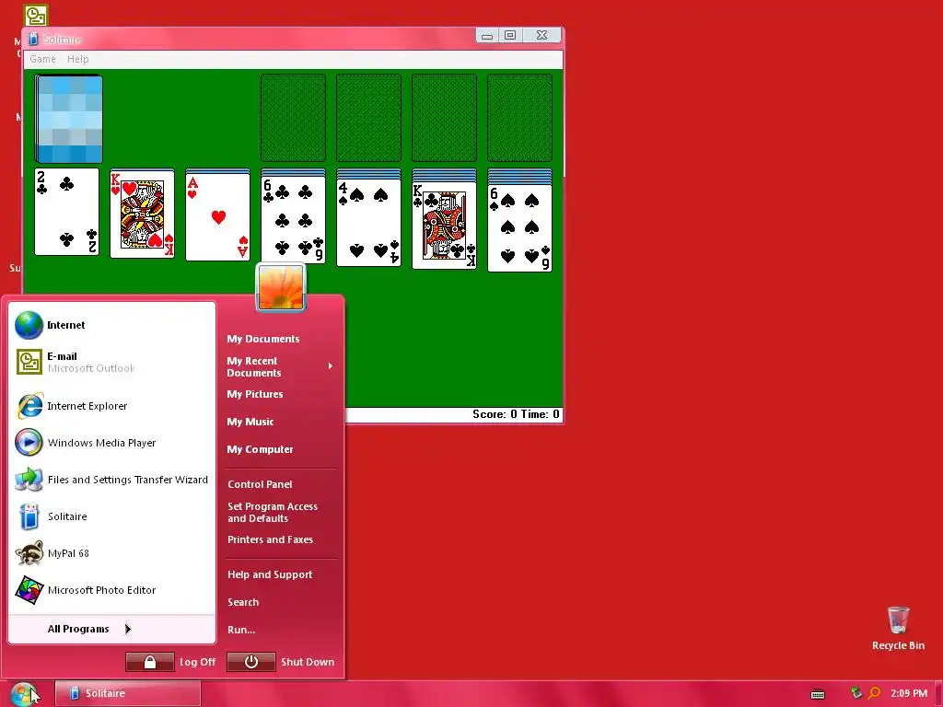Open the Game menu in Solitaire
This screenshot has width=943, height=707.
point(42,59)
